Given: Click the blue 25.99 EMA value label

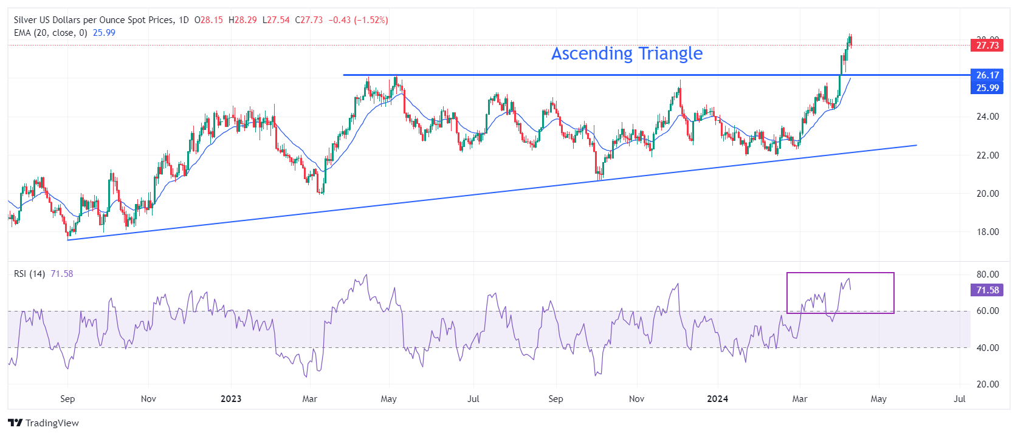Looking at the screenshot, I should tap(987, 88).
